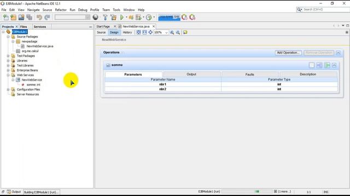Viewport: 350px width, 196px height.
Task: Collapse the EJBModule1 project node
Action: click(x=3, y=32)
